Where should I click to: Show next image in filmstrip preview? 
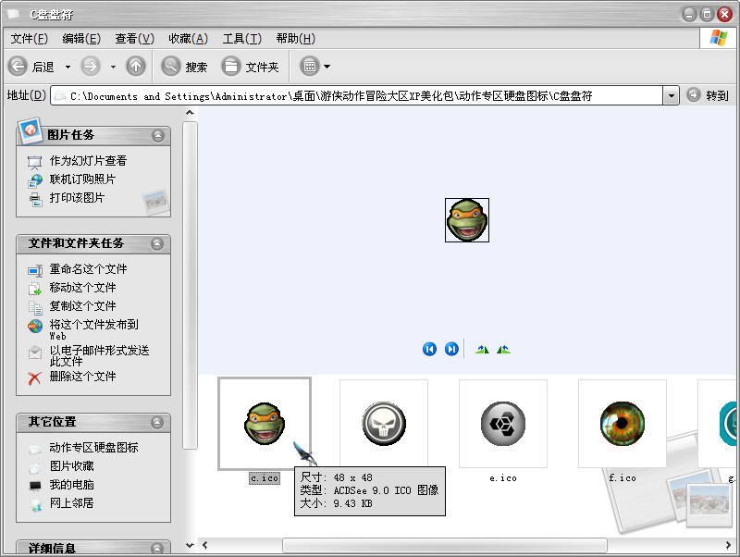[451, 349]
